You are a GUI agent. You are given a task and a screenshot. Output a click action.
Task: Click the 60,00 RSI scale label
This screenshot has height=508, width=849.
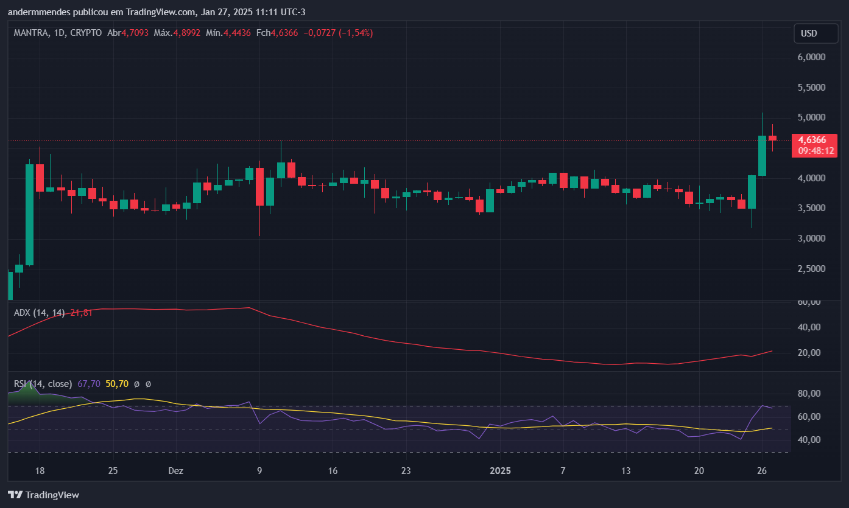pos(808,417)
